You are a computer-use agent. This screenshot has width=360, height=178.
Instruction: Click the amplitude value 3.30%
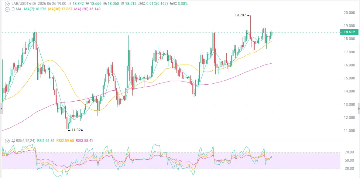[183, 4]
